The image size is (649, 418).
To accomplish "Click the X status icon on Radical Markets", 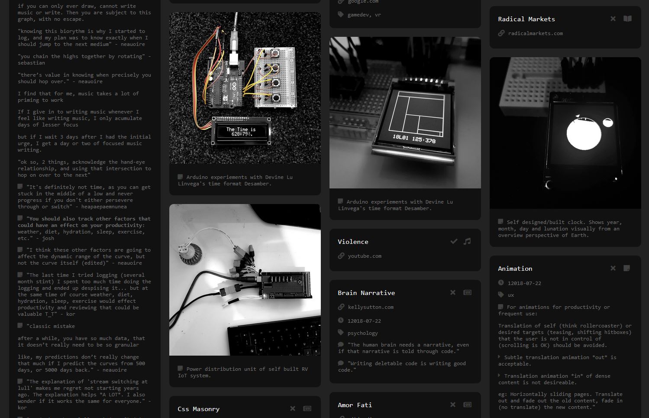I will tap(613, 19).
